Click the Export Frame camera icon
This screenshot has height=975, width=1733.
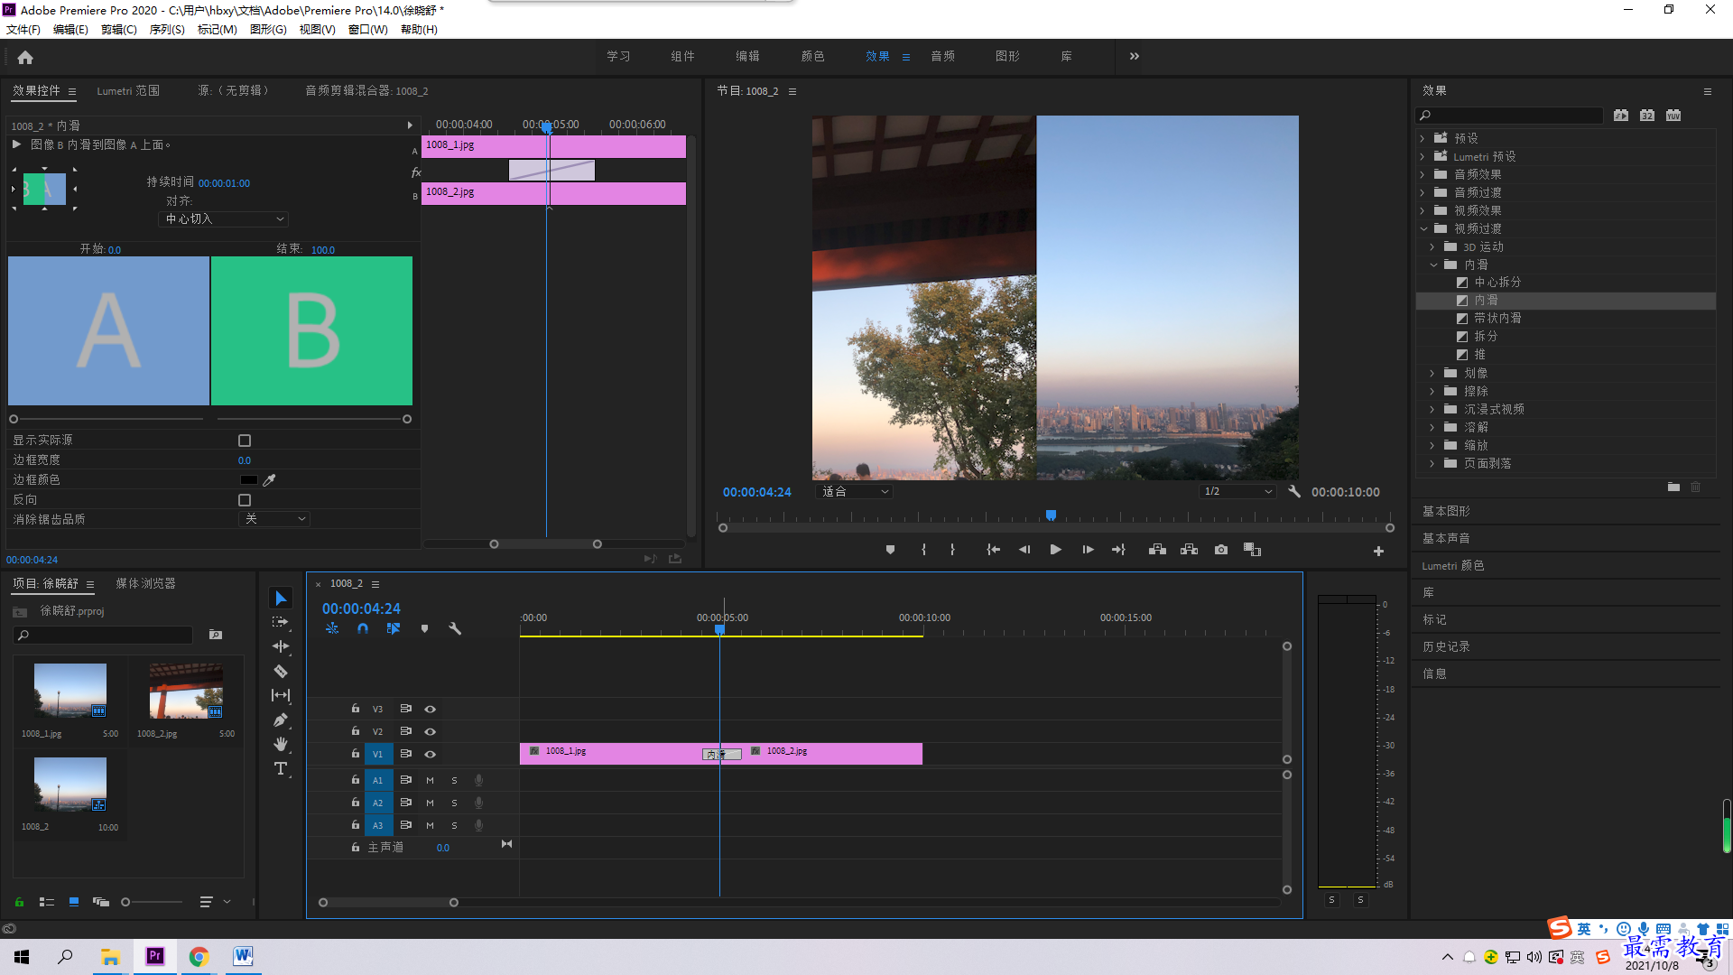click(1221, 550)
